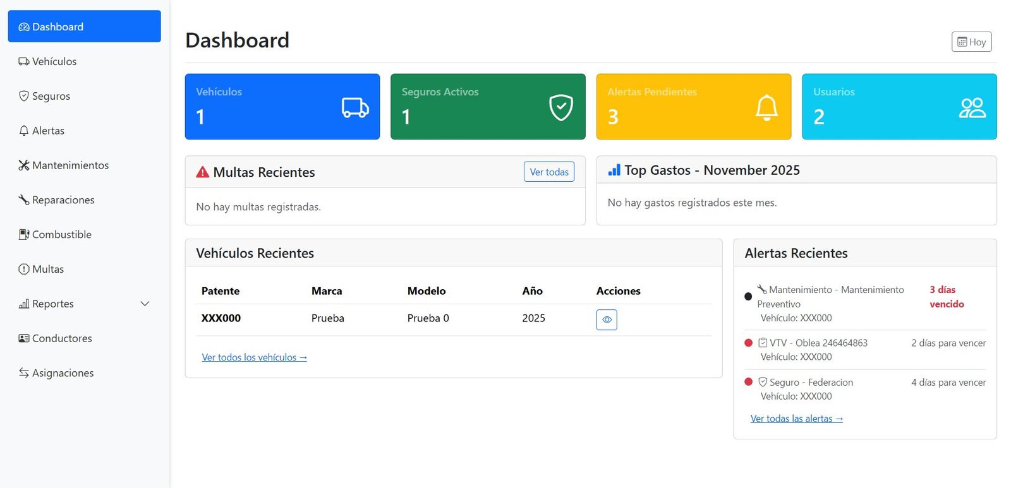
Task: Click the clipboard icon in the VTV alert
Action: (763, 343)
